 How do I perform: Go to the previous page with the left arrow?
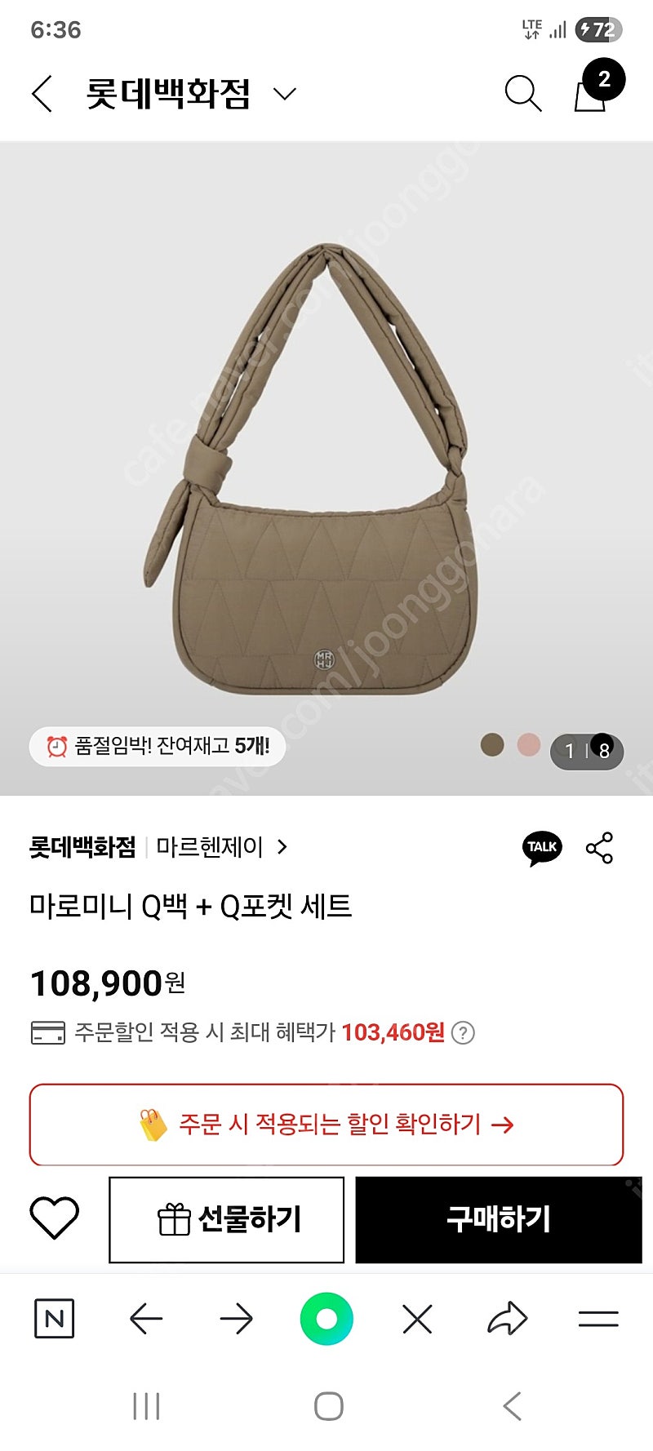click(146, 1318)
